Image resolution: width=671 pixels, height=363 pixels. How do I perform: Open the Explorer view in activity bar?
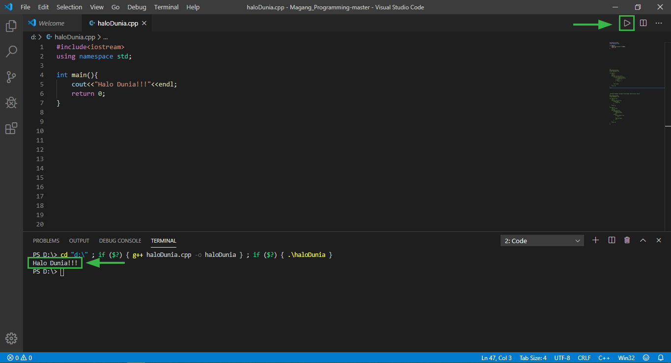pyautogui.click(x=11, y=26)
